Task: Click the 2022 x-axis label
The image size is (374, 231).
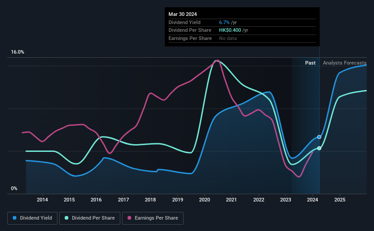Action: (x=259, y=200)
